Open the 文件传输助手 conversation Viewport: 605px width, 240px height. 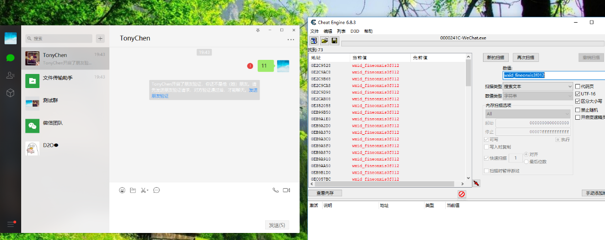(65, 81)
